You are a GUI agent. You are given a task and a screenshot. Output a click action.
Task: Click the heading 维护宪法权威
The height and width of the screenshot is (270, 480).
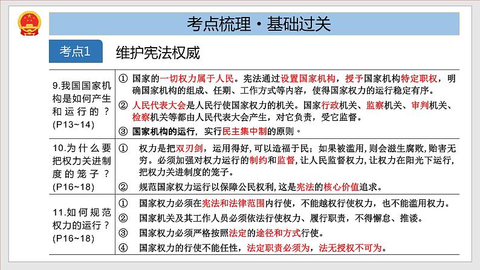point(157,53)
